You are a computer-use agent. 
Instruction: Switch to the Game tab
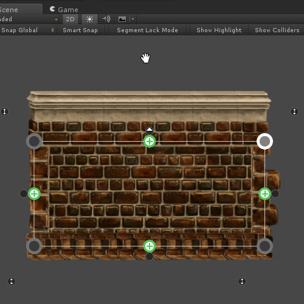64,10
